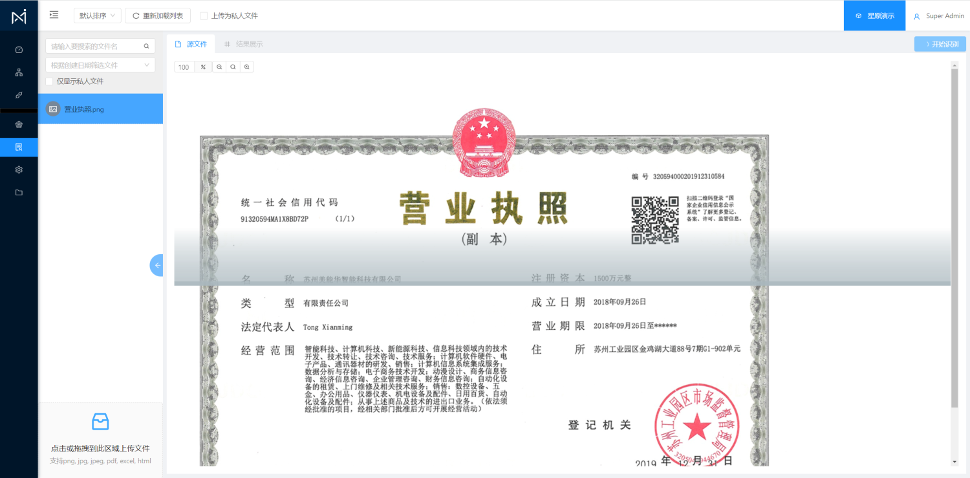Switch to the 结果展示 tab
970x478 pixels.
[x=243, y=44]
